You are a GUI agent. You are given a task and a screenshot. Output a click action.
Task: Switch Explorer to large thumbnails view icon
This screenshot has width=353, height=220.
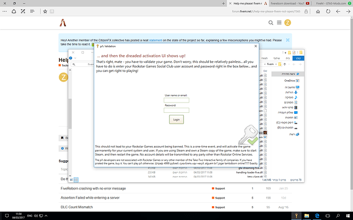(x=71, y=180)
